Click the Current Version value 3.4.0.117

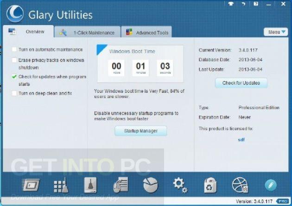248,50
